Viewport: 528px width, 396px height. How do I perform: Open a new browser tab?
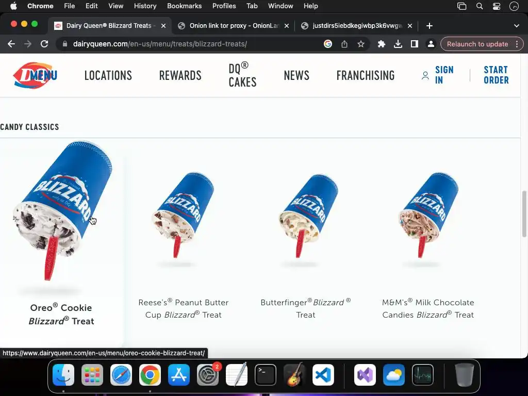(x=430, y=26)
